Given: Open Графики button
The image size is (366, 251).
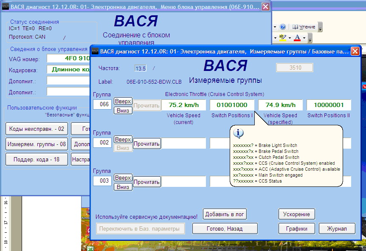Looking at the screenshot, I should (296, 229).
